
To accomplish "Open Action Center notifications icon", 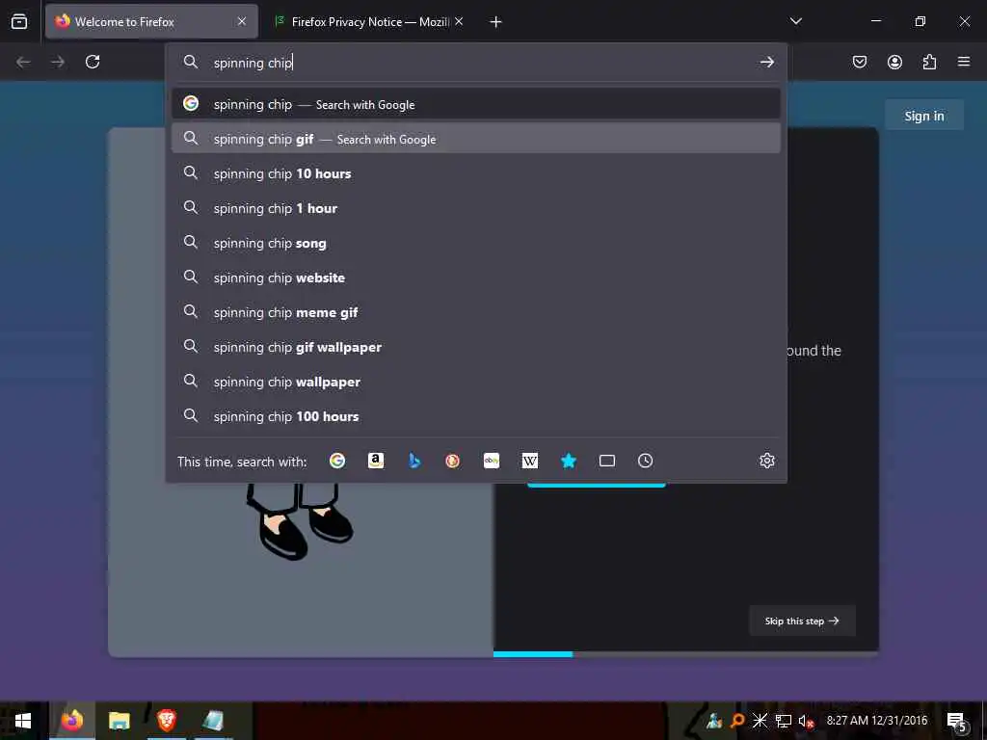I will coord(956,721).
